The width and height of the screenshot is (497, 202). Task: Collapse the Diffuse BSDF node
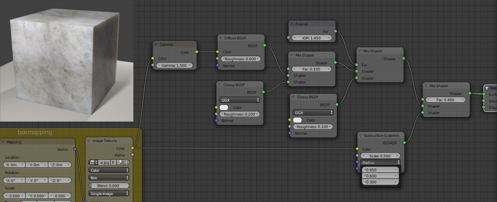click(221, 38)
